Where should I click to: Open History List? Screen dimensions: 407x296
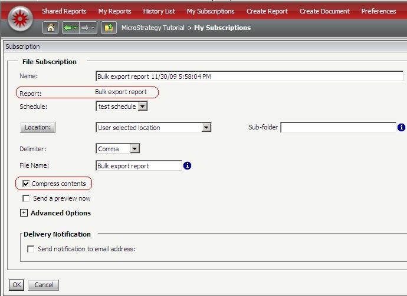tap(159, 11)
